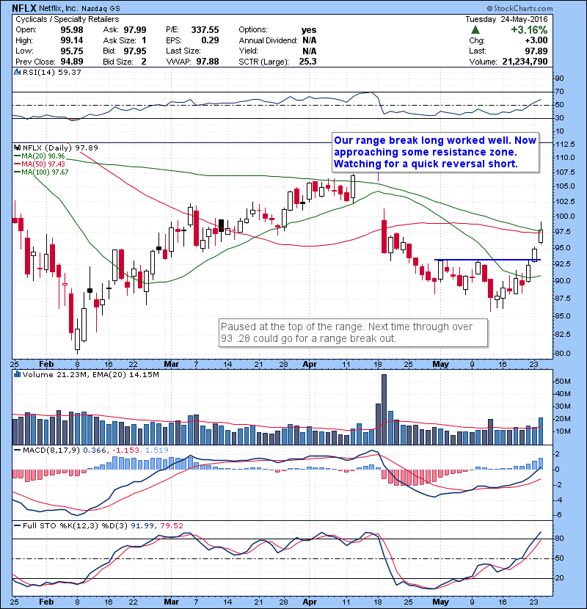Click the MACD(8,17,9) legend label
The height and width of the screenshot is (609, 587).
[51, 451]
